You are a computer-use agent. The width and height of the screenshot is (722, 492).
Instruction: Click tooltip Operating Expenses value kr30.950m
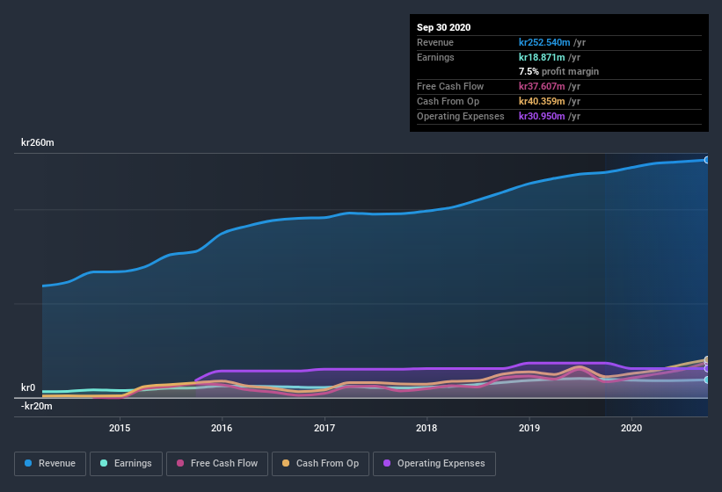point(545,116)
